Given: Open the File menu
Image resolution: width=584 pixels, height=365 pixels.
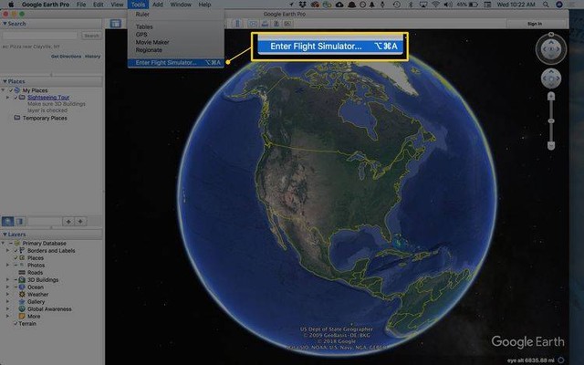Looking at the screenshot, I should (81, 5).
